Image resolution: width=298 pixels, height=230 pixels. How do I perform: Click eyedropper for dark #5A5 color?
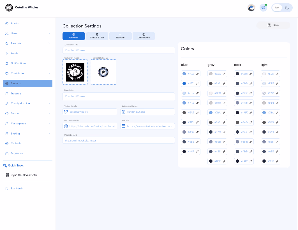[x=251, y=122]
